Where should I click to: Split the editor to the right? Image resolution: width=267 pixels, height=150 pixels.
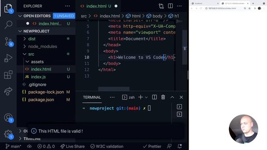tap(170, 6)
